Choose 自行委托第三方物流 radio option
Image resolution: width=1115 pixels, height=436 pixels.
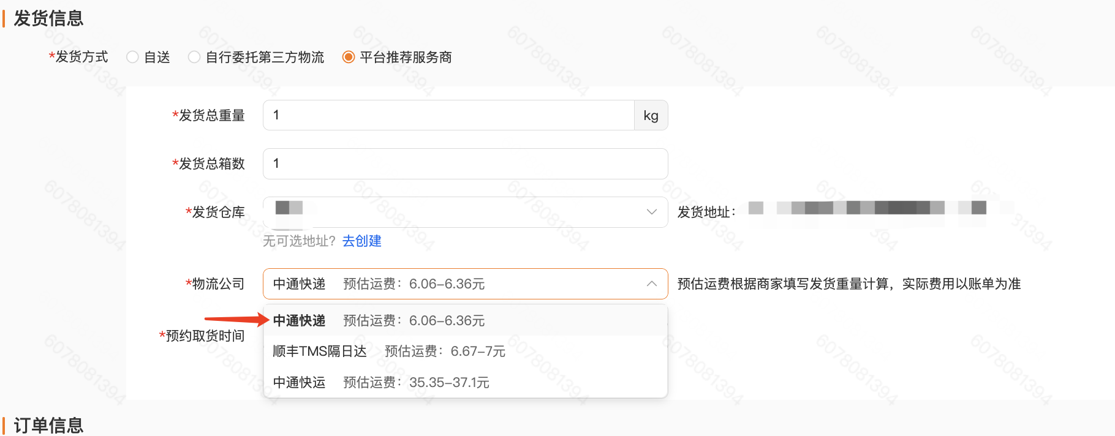194,57
